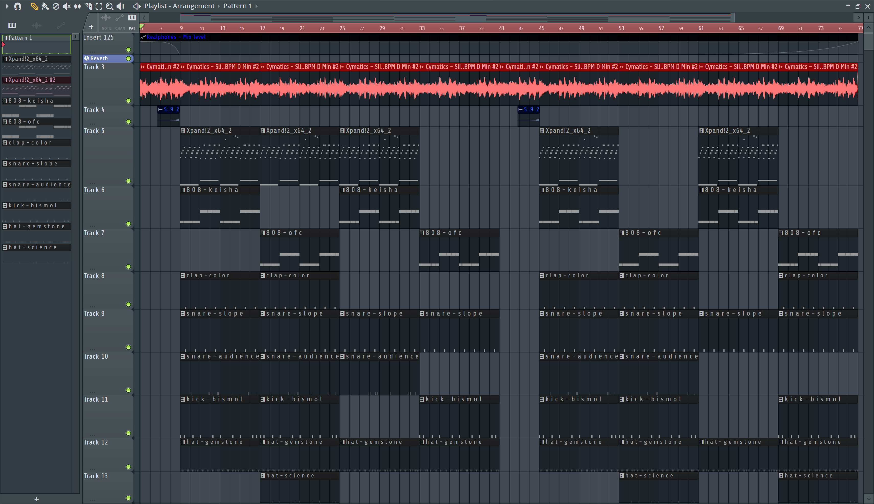
Task: Select the Paint brush tool
Action: [45, 6]
